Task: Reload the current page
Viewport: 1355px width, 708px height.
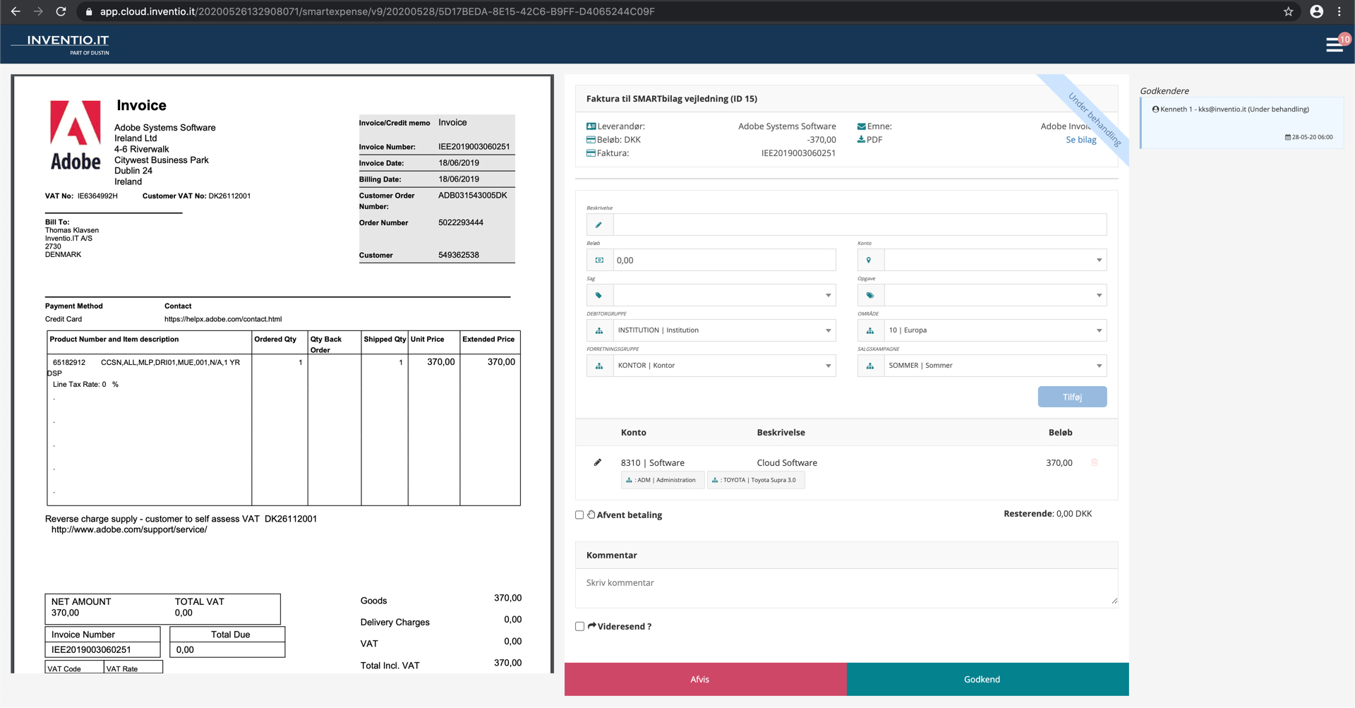Action: coord(61,11)
